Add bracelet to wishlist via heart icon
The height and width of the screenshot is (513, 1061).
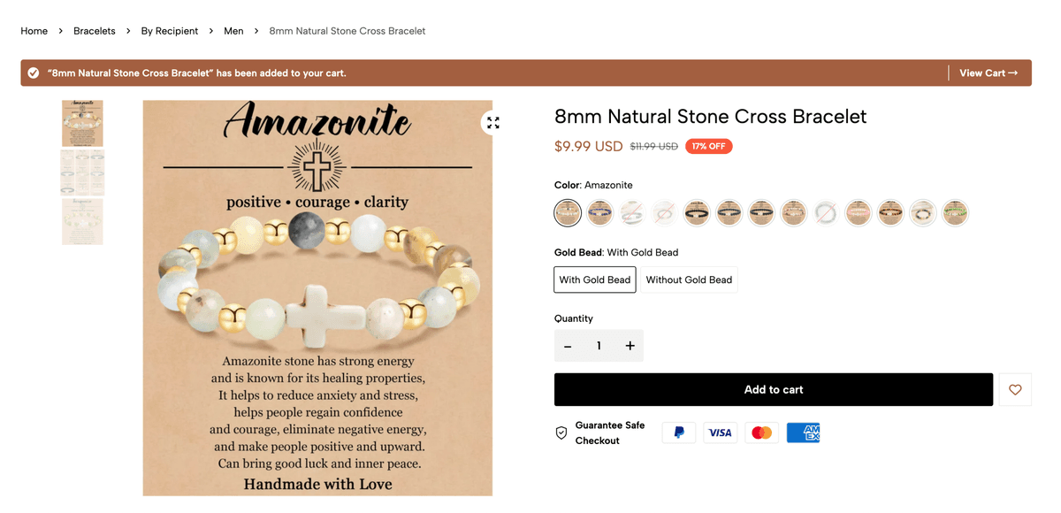1015,389
